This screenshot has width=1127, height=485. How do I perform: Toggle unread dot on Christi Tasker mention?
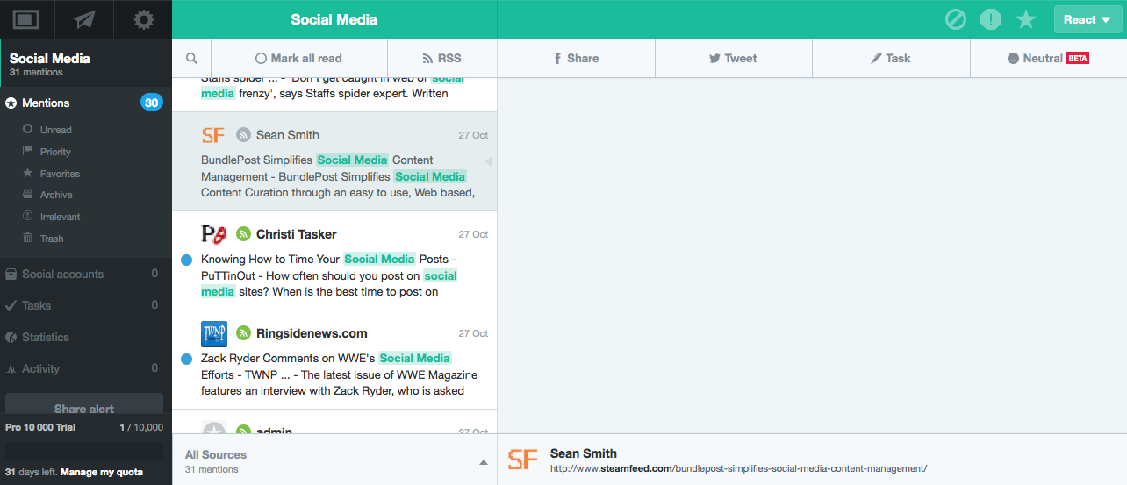186,260
